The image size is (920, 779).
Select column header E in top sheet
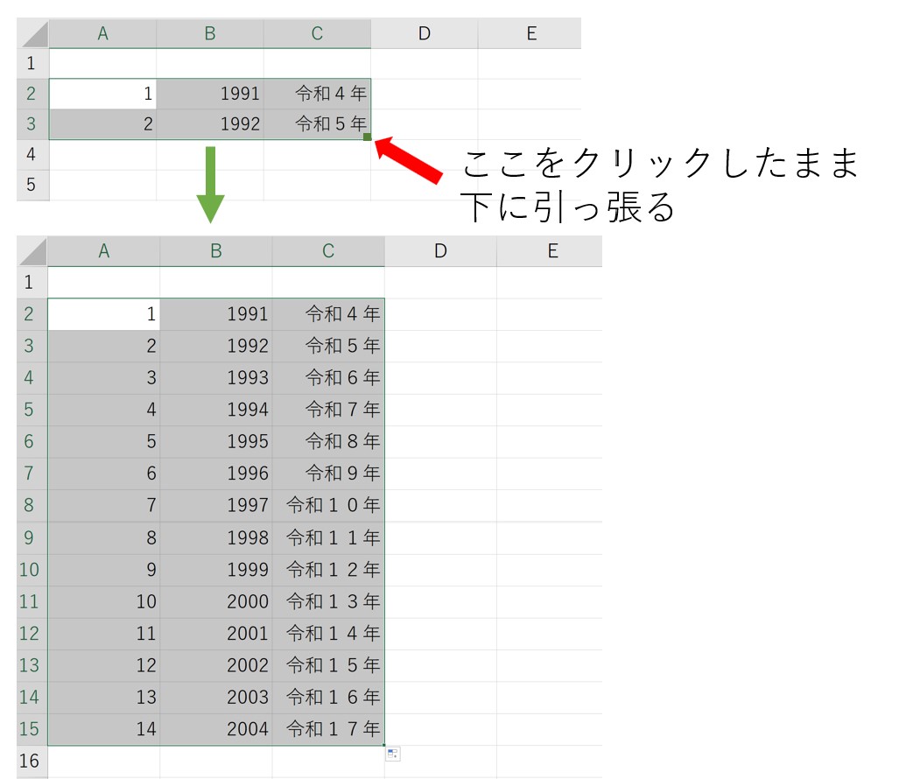click(x=531, y=33)
